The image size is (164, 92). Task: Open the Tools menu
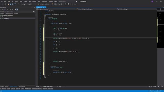point(39,2)
